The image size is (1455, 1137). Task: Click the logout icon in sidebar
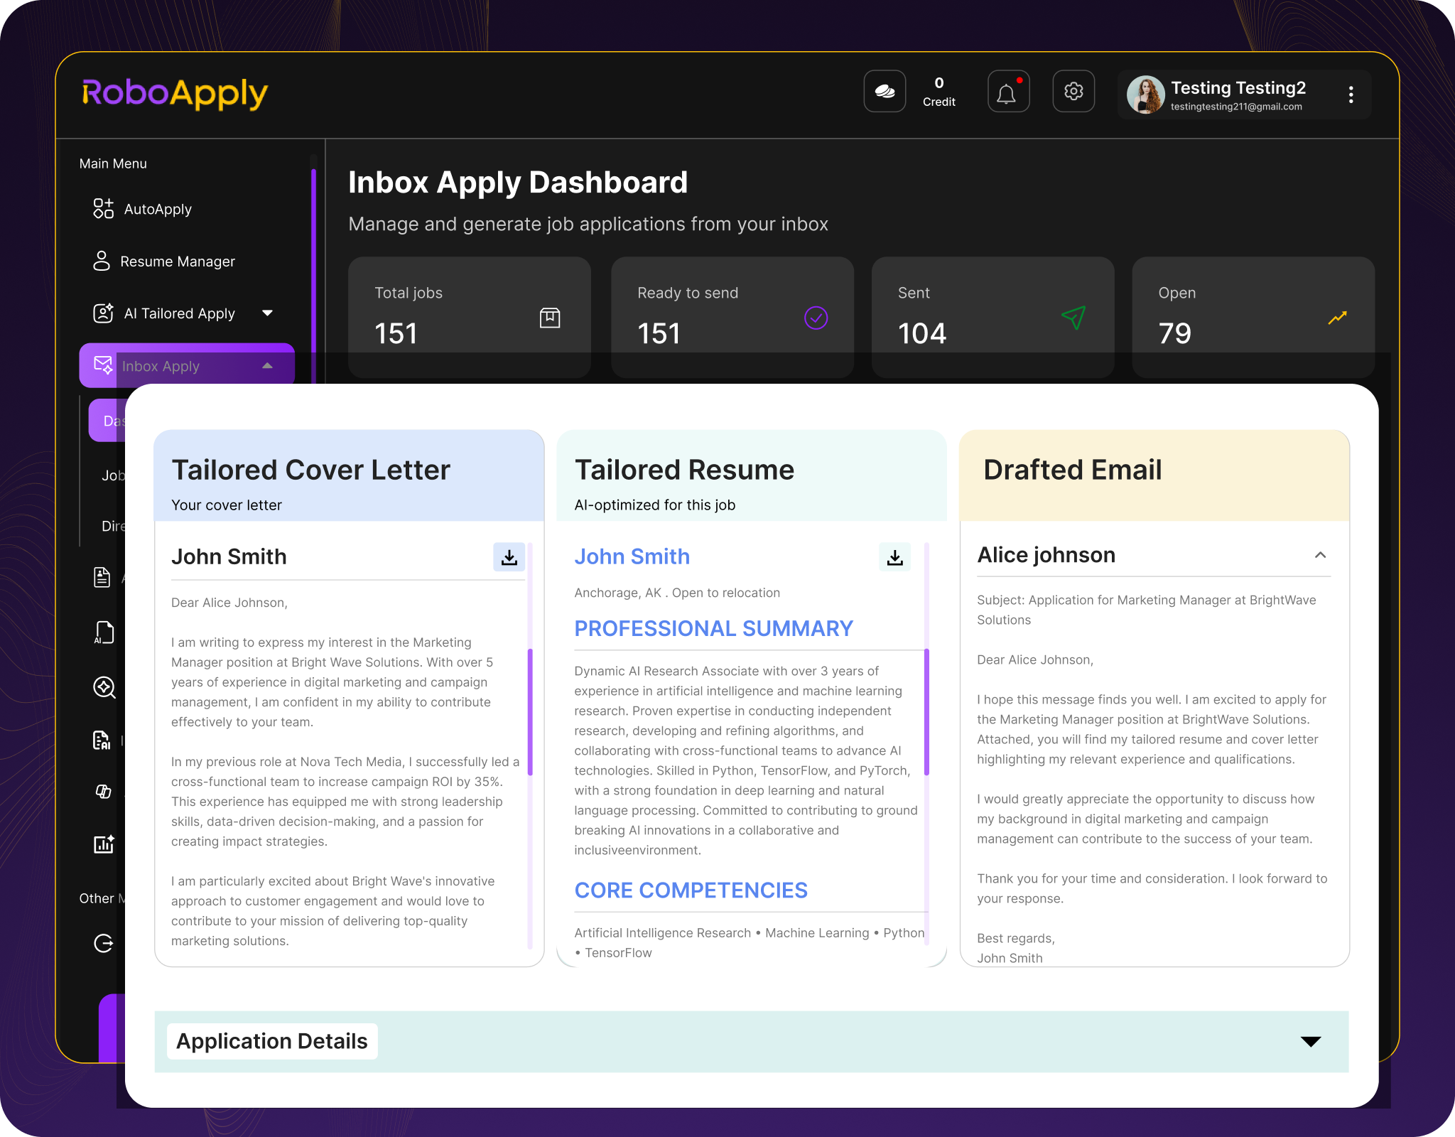click(x=104, y=943)
